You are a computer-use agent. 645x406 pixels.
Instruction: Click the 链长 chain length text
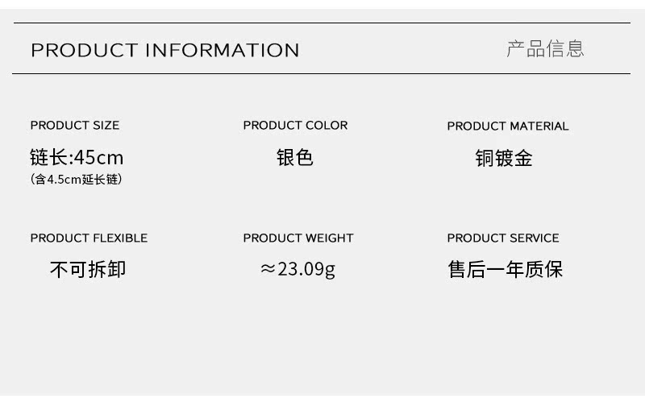coord(48,157)
